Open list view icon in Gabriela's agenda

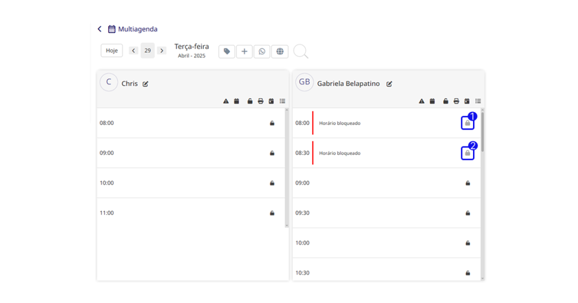pyautogui.click(x=478, y=101)
